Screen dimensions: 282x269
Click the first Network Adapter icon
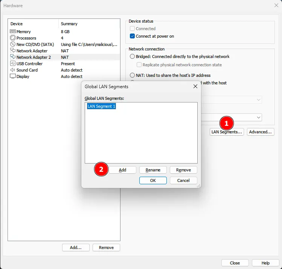pos(13,51)
